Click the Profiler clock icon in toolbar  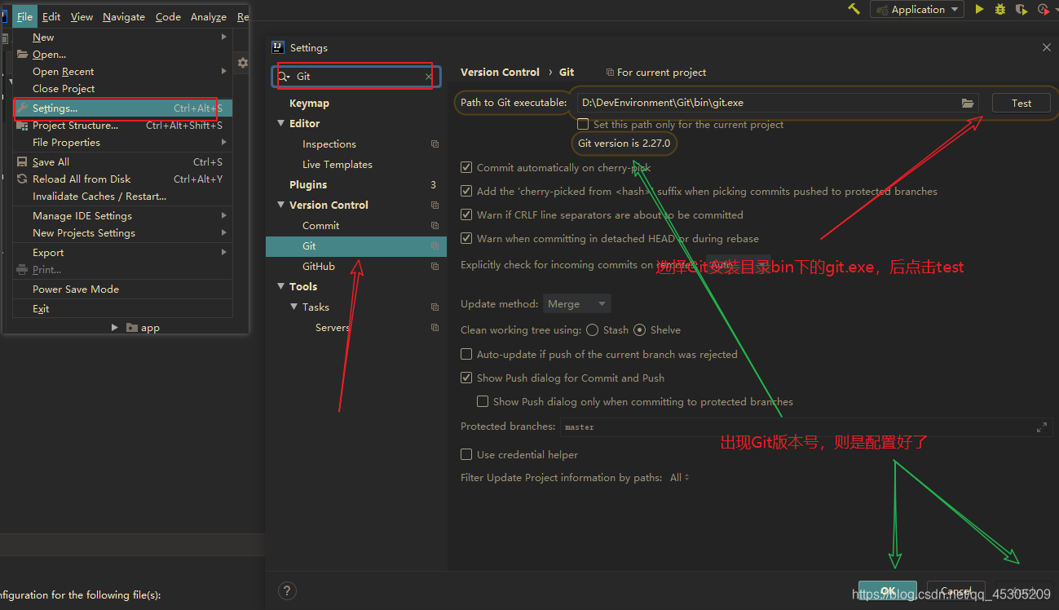[1043, 9]
